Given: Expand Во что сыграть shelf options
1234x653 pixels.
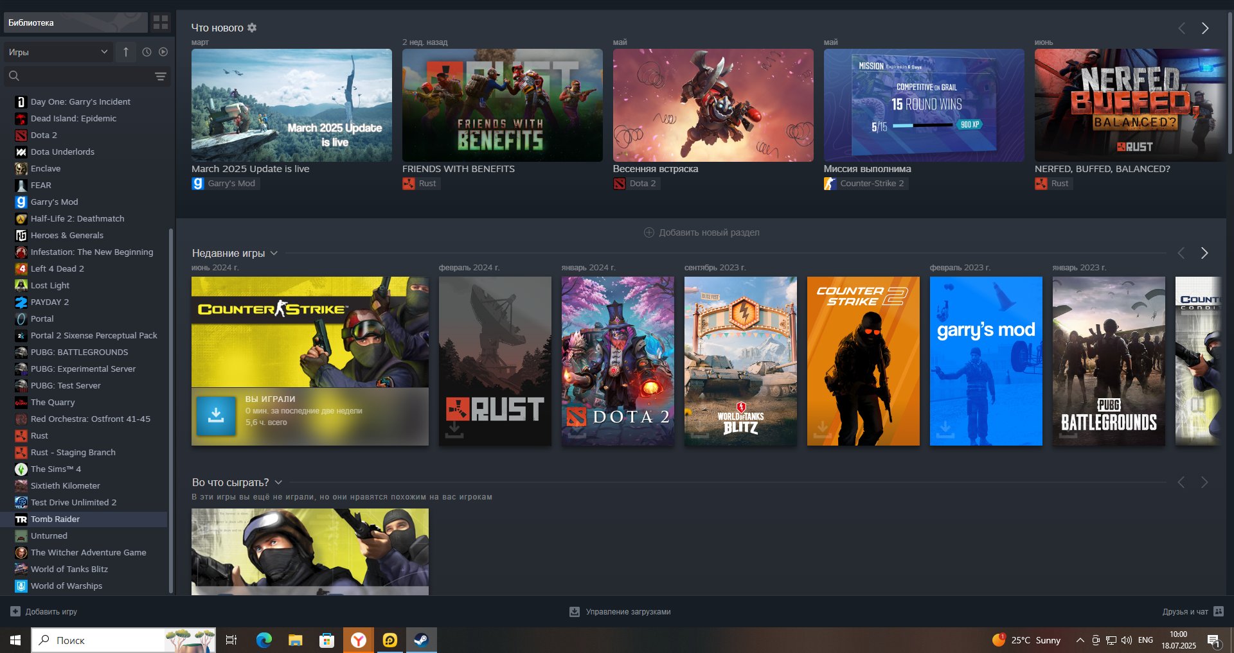Looking at the screenshot, I should (278, 482).
